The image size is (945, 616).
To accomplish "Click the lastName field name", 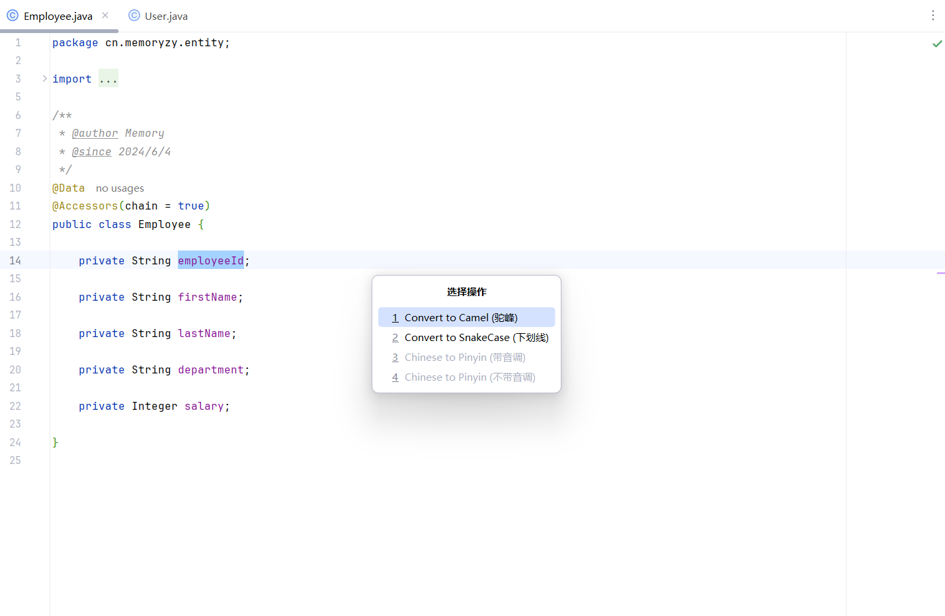I will tap(204, 333).
